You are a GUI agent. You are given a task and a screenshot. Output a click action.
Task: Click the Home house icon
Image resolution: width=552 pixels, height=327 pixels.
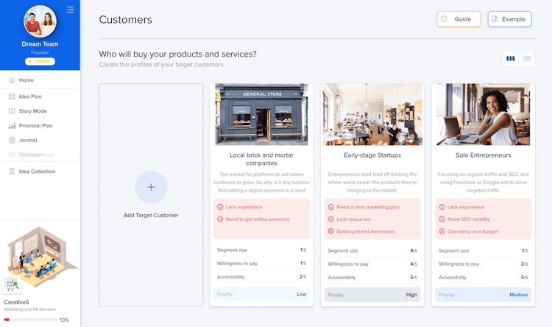coord(12,80)
